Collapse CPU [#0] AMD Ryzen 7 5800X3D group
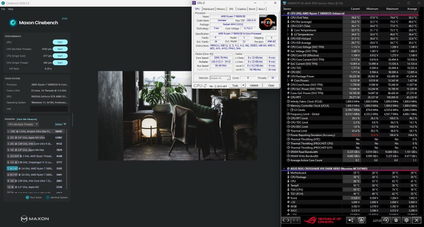 pos(284,13)
